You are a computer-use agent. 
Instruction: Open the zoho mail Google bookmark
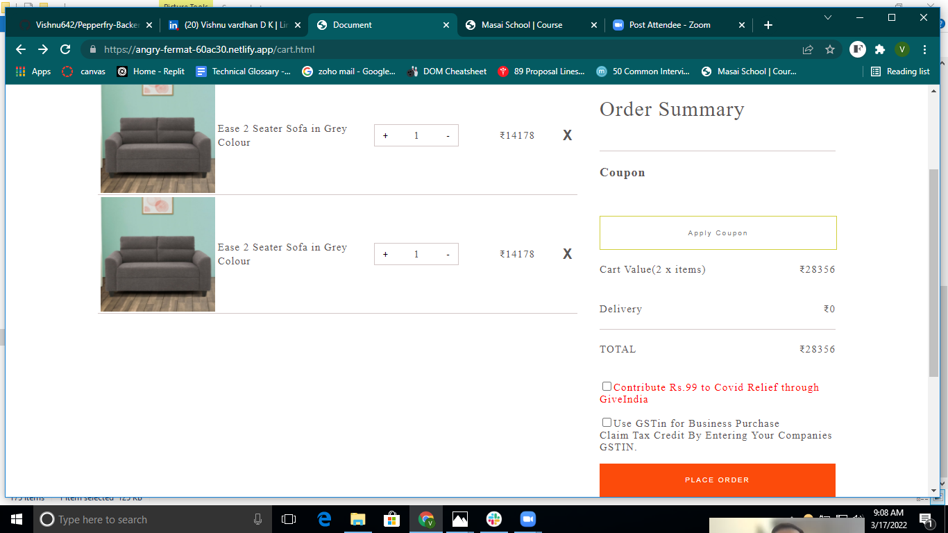[x=349, y=71]
